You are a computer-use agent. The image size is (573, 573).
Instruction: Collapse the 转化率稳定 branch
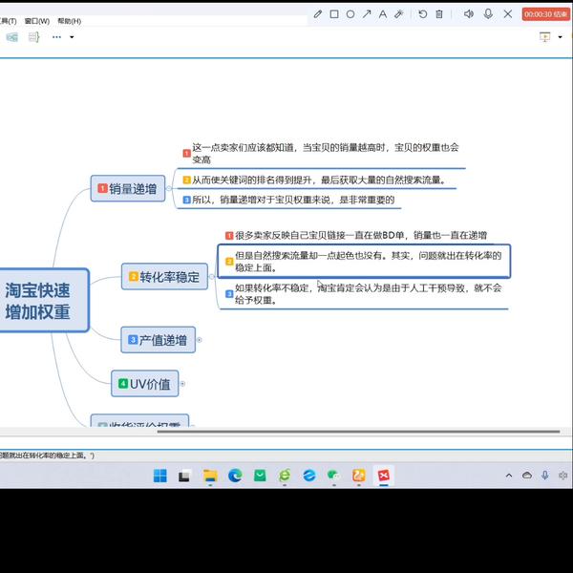click(x=211, y=277)
